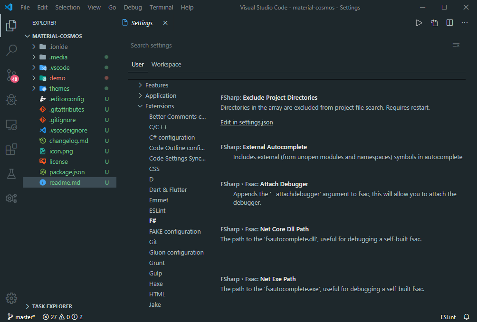Click the info count 2 indicator

tap(77, 317)
